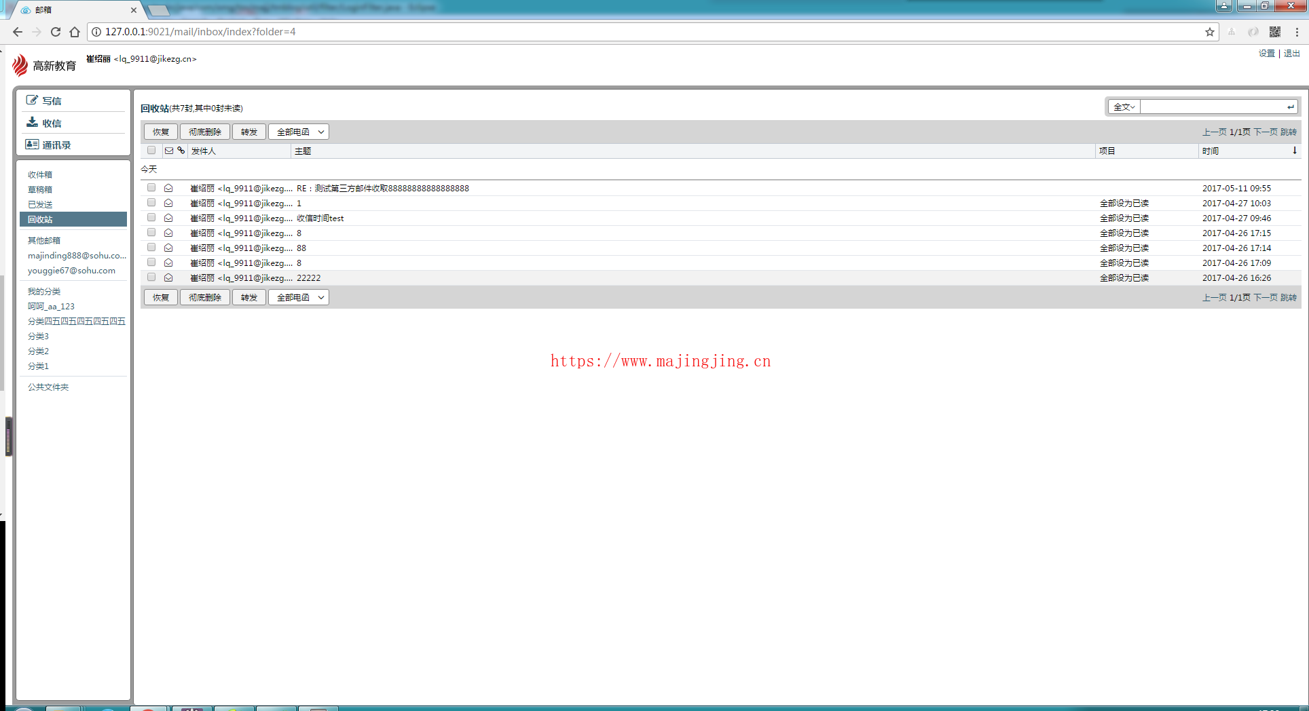Click envelope icon of the 22222 mail
The width and height of the screenshot is (1309, 711).
(168, 277)
